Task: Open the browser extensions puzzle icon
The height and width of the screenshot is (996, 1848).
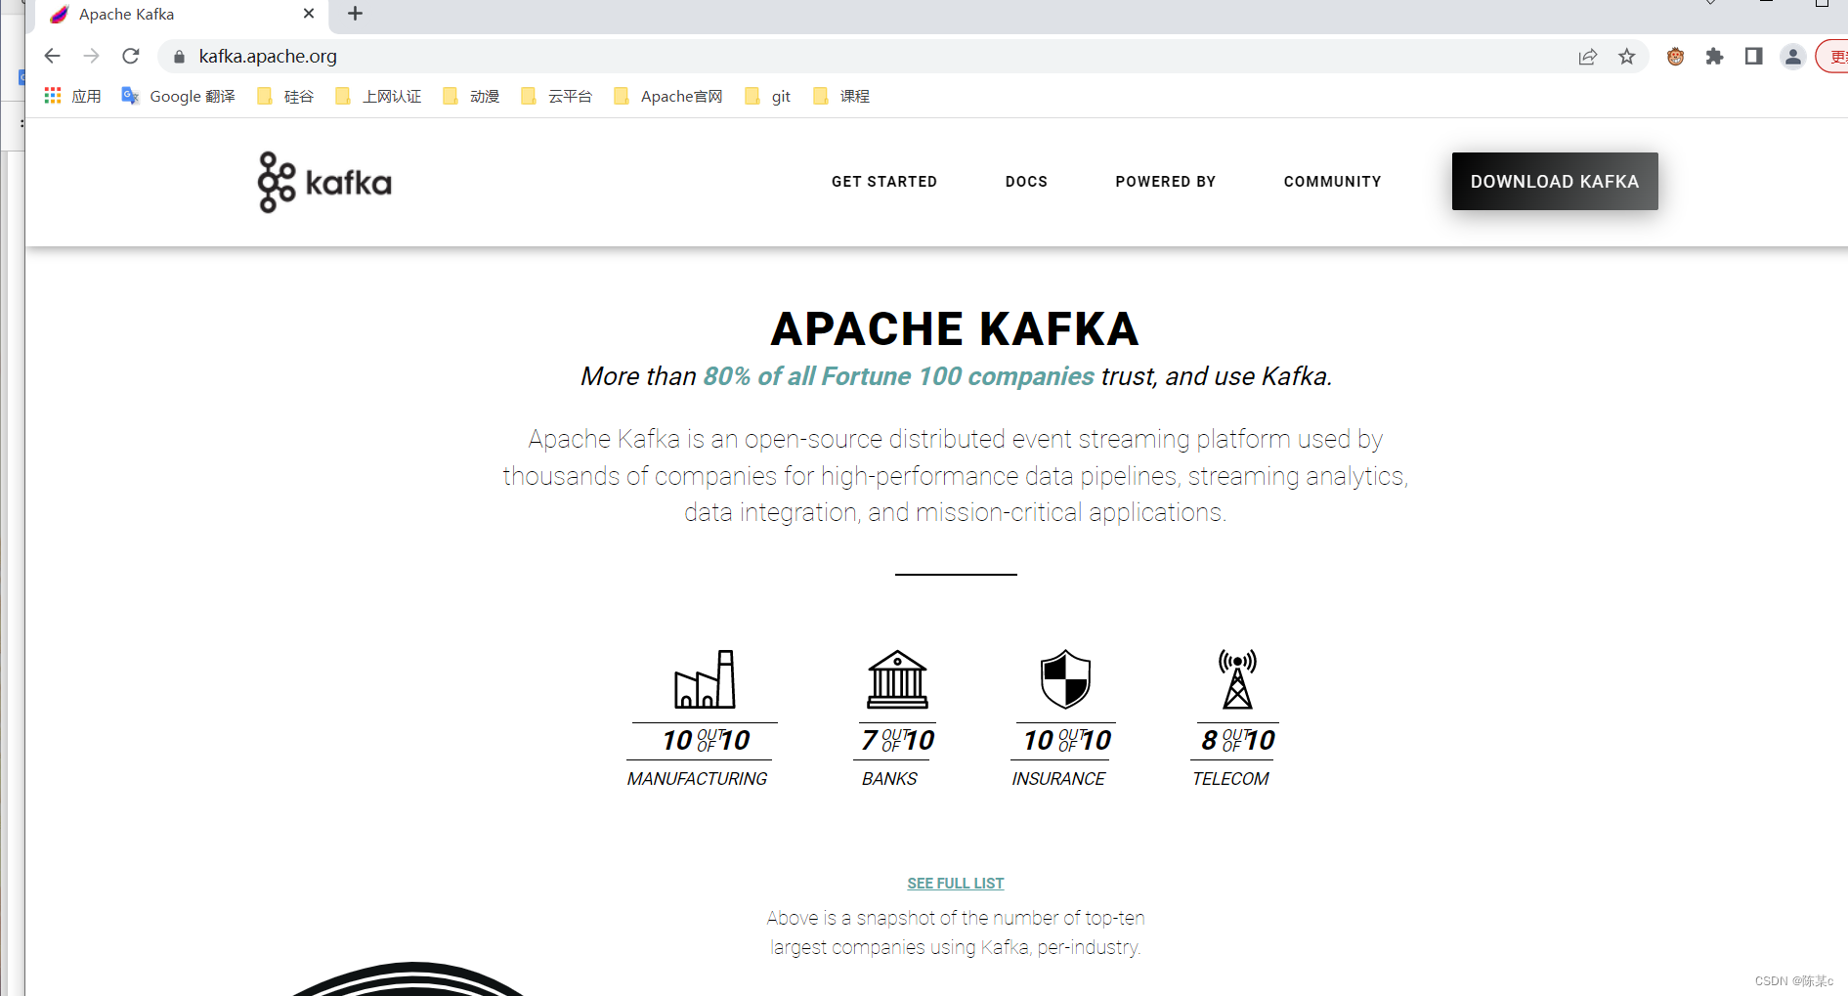Action: (x=1714, y=56)
